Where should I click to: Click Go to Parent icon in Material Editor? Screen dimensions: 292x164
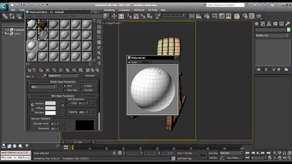(x=93, y=70)
